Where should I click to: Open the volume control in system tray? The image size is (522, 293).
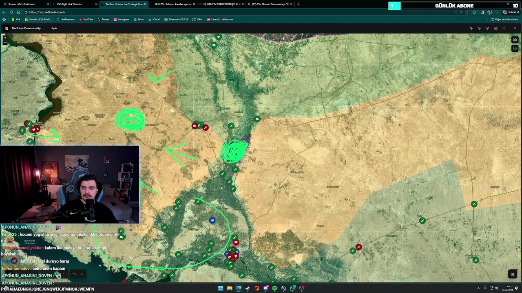(496, 288)
